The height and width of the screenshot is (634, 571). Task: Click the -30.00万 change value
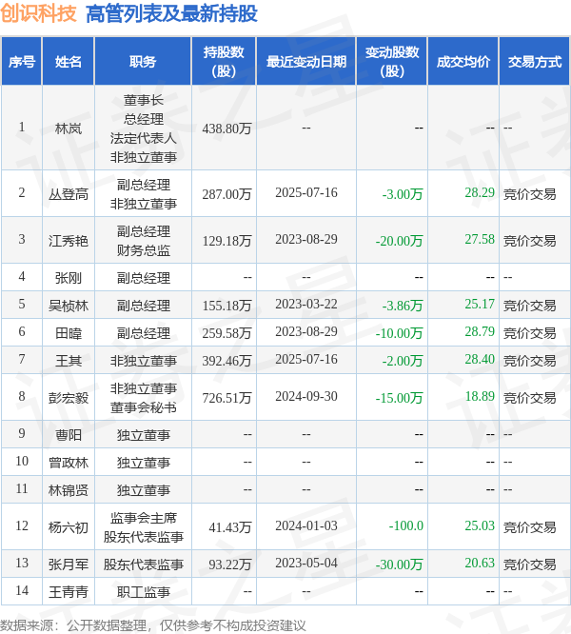click(x=400, y=565)
